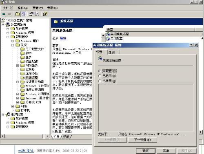
Task: Expand the Windows 组件 tree node
Action: [x=13, y=41]
